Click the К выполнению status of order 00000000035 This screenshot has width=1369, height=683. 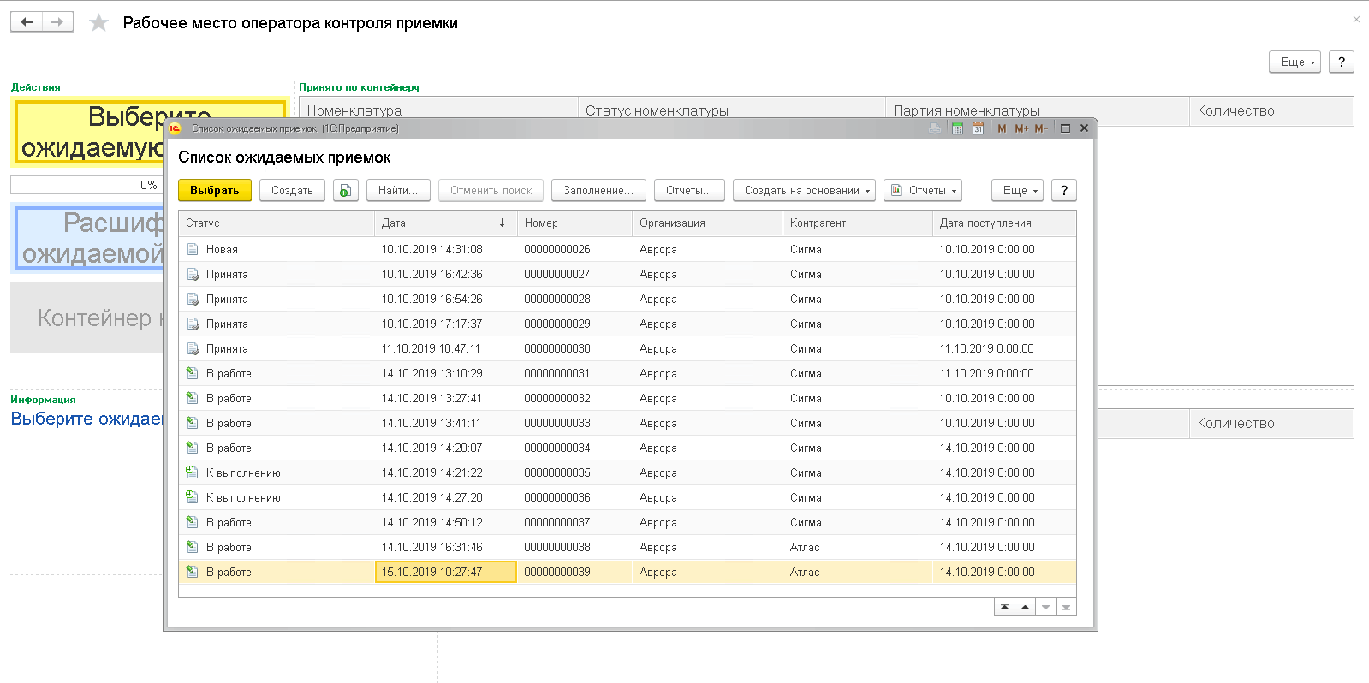click(243, 472)
